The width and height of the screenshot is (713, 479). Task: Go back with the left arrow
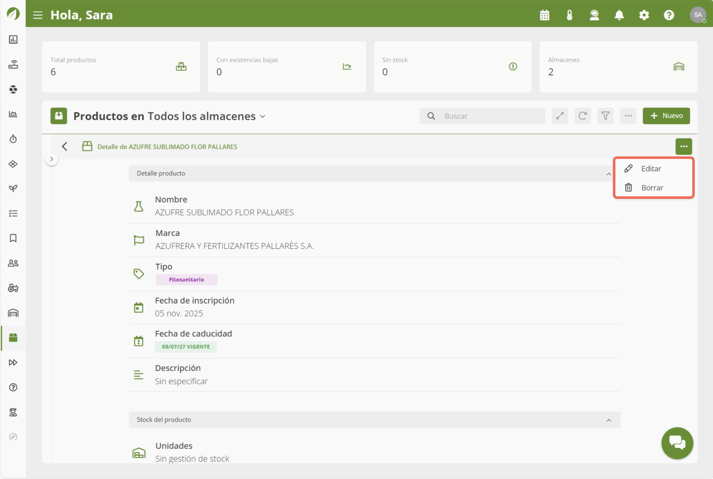pos(64,146)
